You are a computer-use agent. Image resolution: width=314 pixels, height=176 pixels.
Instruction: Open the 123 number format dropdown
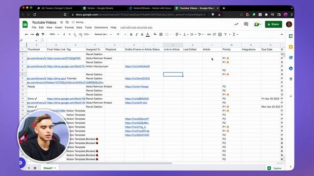tap(86, 35)
